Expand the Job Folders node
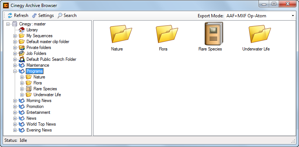 (x=15, y=54)
